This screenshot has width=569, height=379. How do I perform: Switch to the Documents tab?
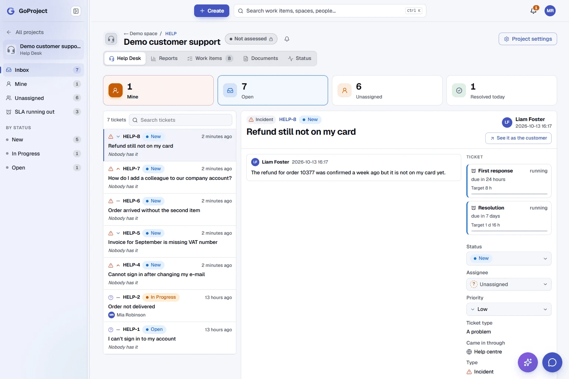[x=261, y=58]
